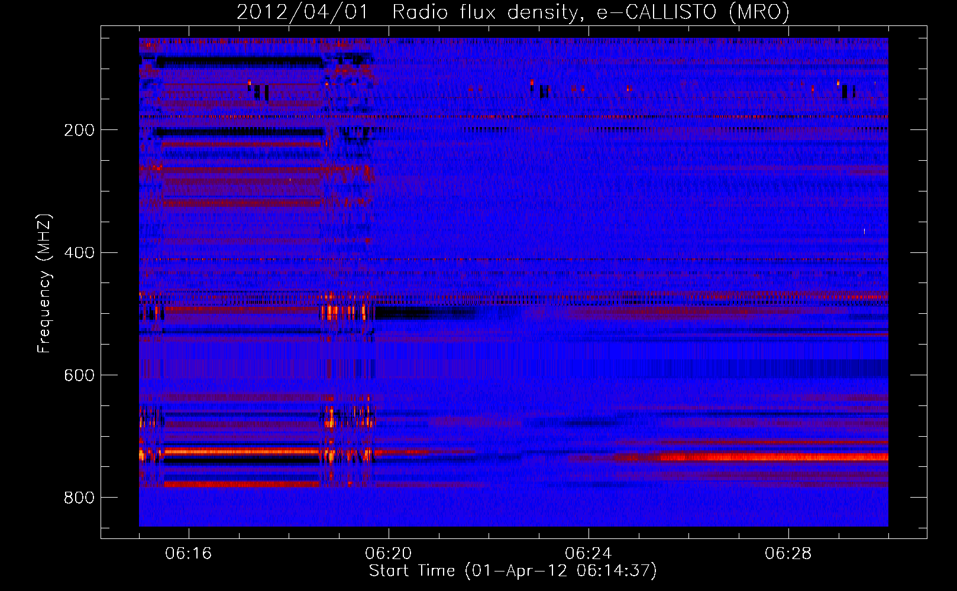
Task: Click the 800 frequency tick label
Action: coord(79,498)
